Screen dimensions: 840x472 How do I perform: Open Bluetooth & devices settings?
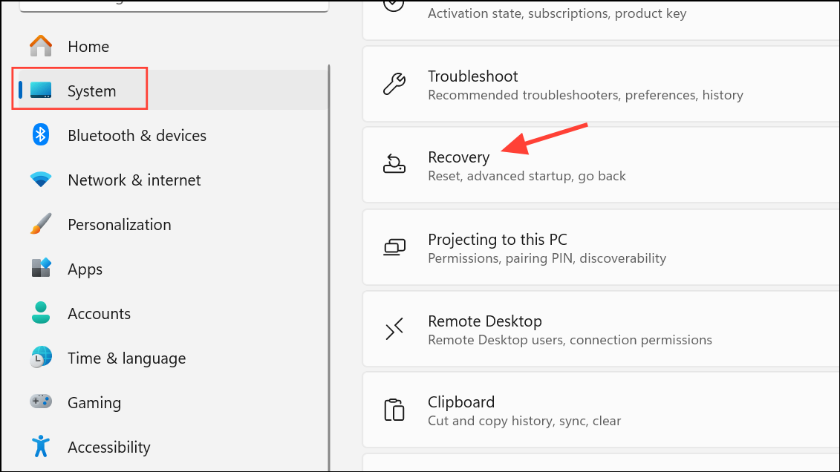click(137, 136)
